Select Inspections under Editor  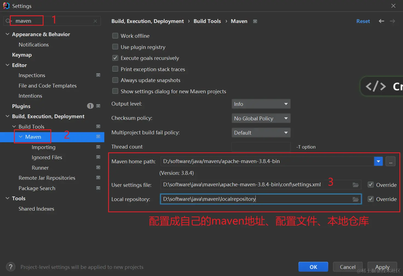point(32,75)
